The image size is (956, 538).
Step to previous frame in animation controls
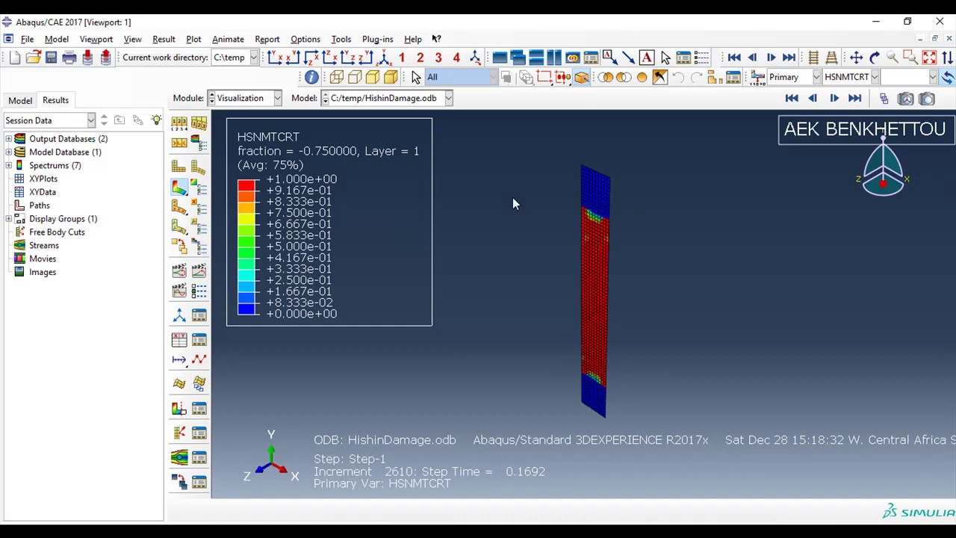tap(813, 98)
